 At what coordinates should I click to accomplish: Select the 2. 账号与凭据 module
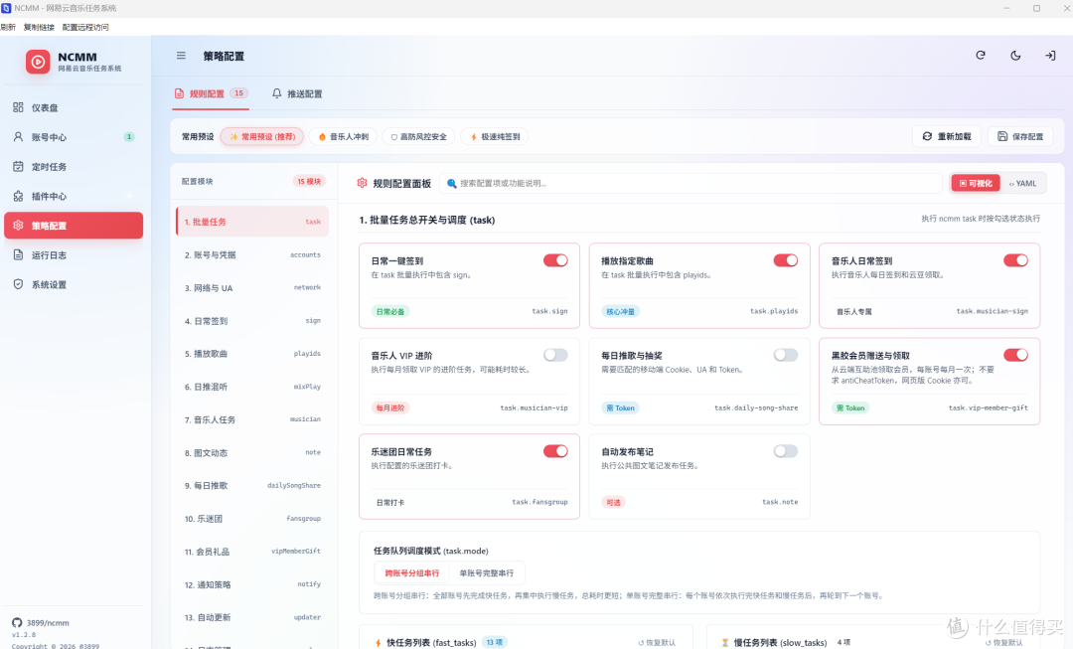tap(251, 254)
